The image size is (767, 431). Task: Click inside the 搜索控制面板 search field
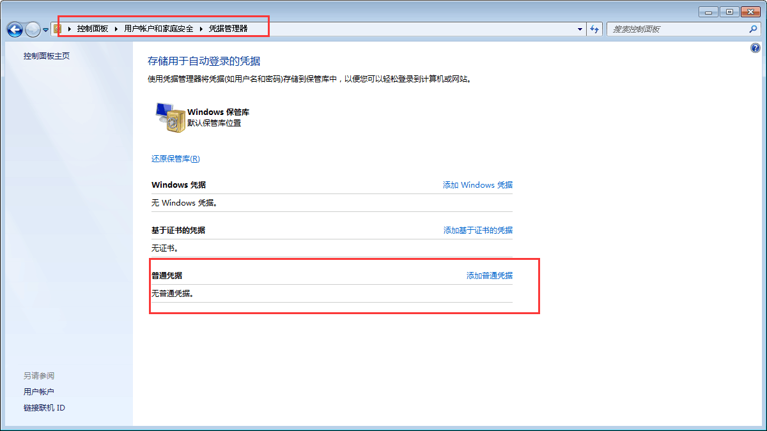pos(671,29)
